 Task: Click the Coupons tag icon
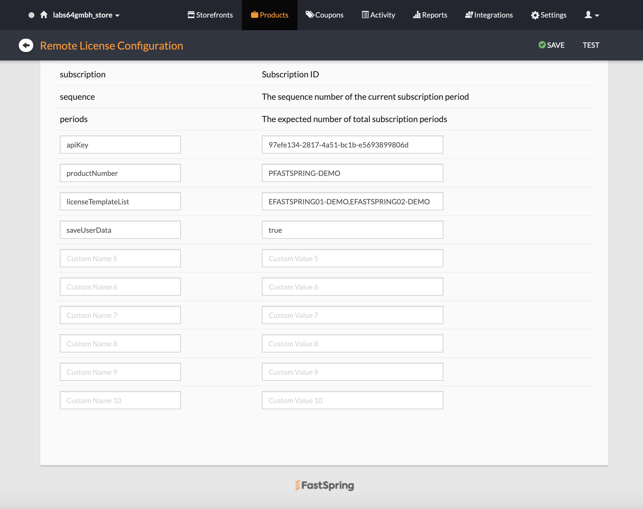coord(310,15)
